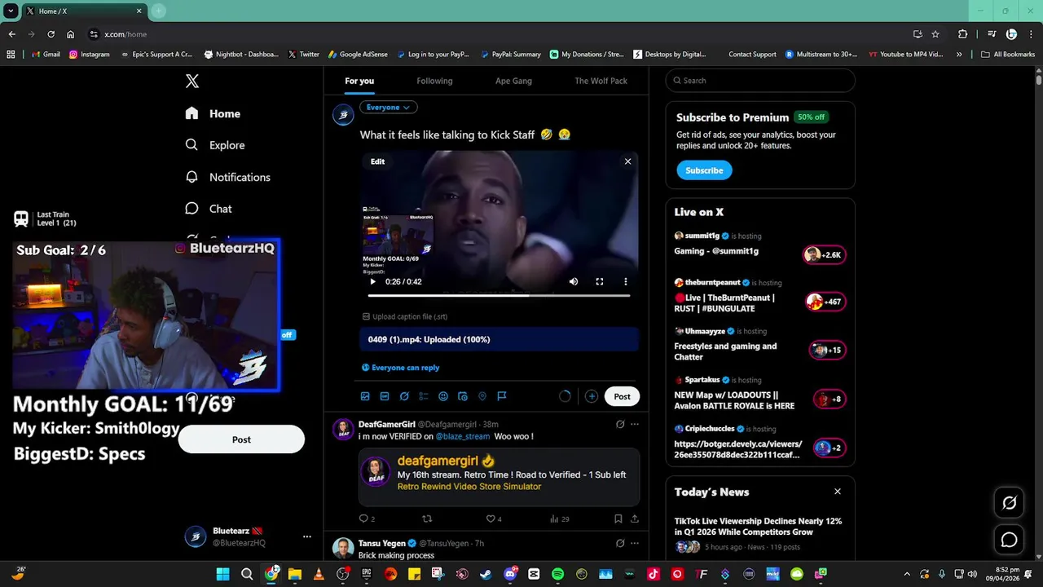Bookmark DeafGamerGirl's post
This screenshot has width=1043, height=587.
point(618,519)
